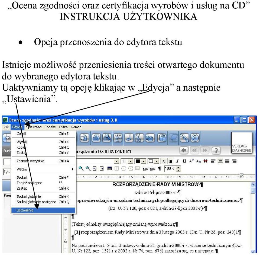Click the curved return-arrow toolbar icon
260x255 pixels.
[x=129, y=138]
